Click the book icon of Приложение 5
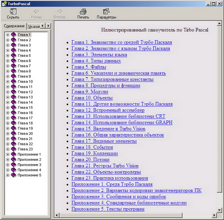The image size is (224, 220). (13, 175)
